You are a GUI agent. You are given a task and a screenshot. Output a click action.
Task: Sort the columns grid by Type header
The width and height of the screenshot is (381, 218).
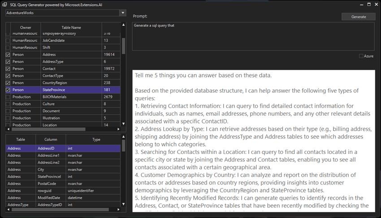coord(96,139)
